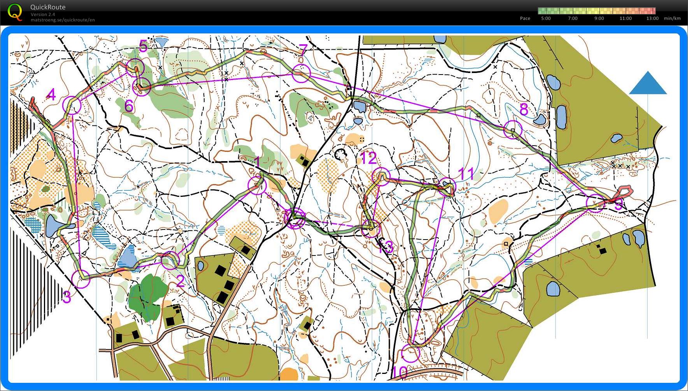This screenshot has height=391, width=688.
Task: Click control circle 12 on the map
Action: click(381, 176)
